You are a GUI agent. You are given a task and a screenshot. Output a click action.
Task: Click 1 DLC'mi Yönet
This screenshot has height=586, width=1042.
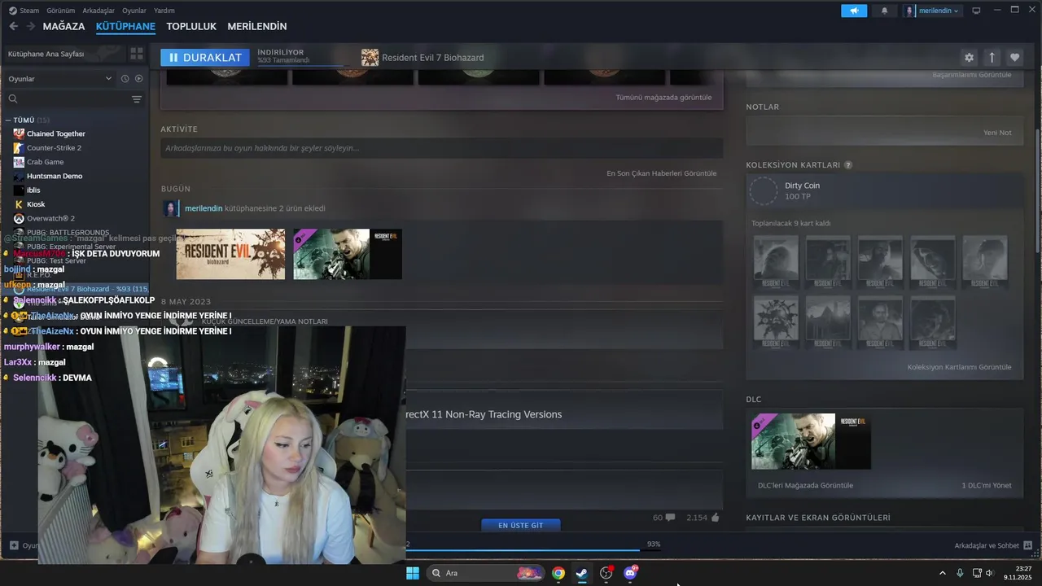pyautogui.click(x=987, y=485)
